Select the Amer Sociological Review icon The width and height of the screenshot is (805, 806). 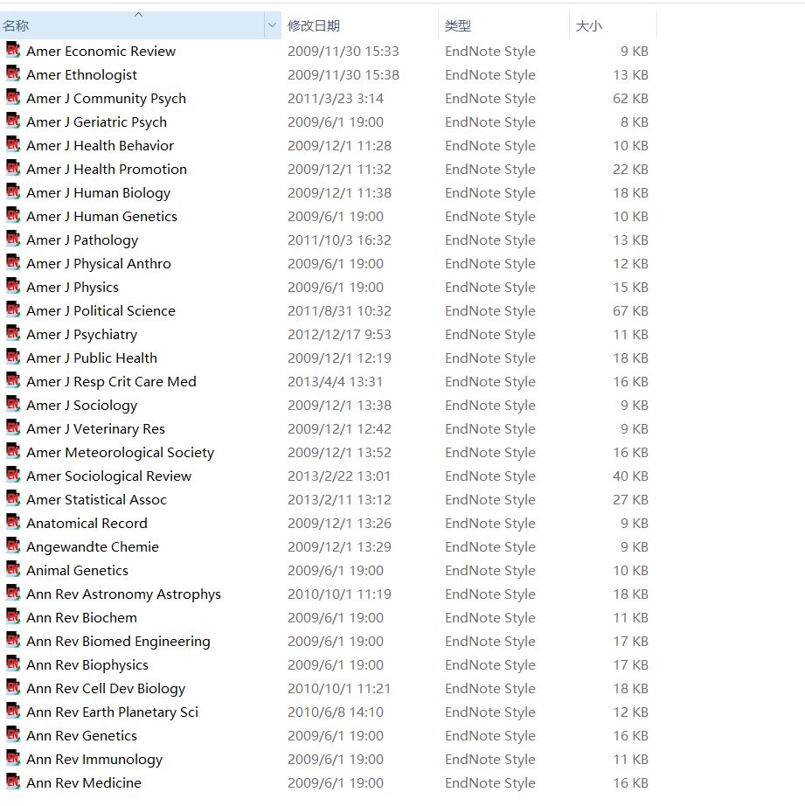13,476
